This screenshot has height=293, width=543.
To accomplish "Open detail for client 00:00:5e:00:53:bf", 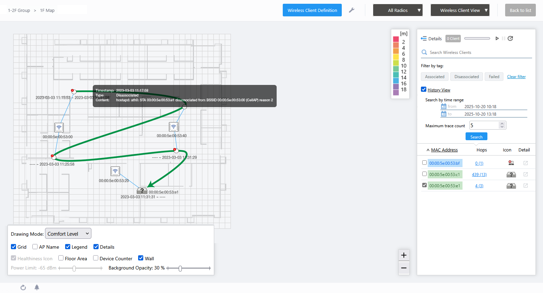I will coord(526,163).
